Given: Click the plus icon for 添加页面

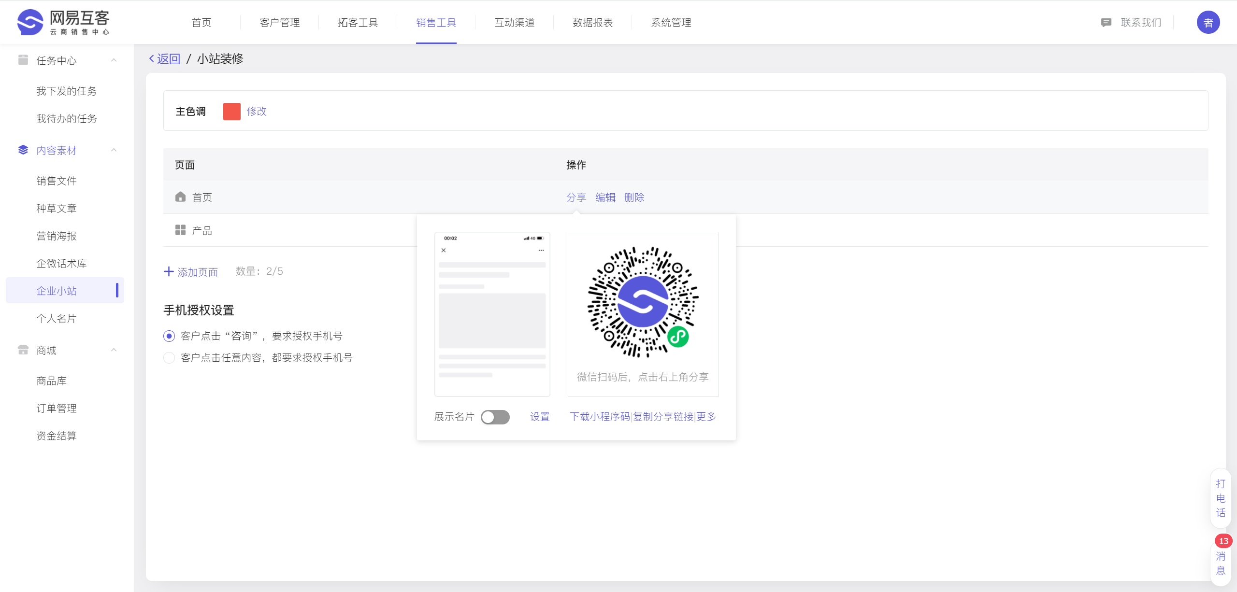Looking at the screenshot, I should 169,271.
